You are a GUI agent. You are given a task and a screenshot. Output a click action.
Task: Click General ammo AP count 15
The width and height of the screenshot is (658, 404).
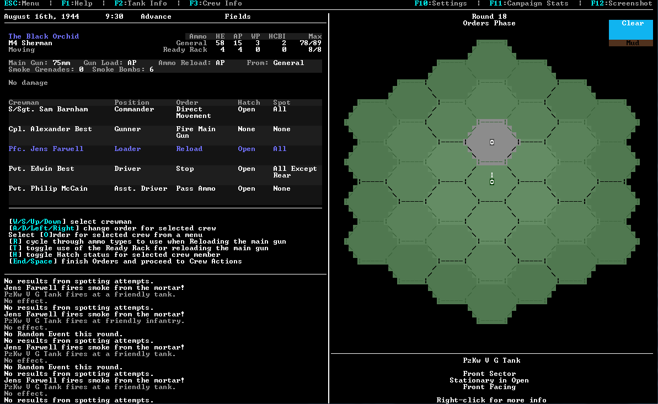coord(238,43)
